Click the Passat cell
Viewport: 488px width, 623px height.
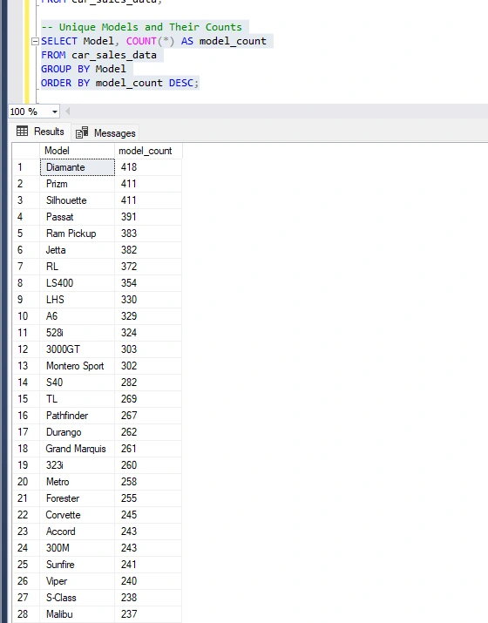click(77, 217)
